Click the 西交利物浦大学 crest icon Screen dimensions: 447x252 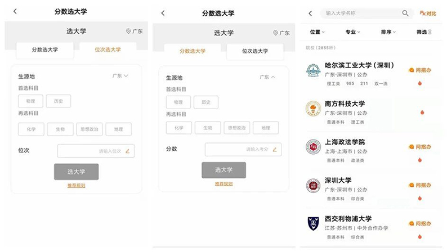[313, 223]
